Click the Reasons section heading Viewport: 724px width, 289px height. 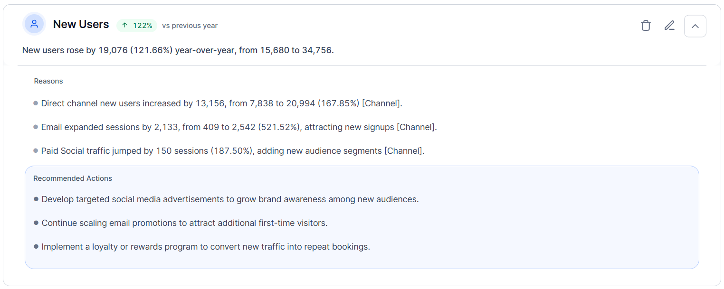(x=48, y=81)
